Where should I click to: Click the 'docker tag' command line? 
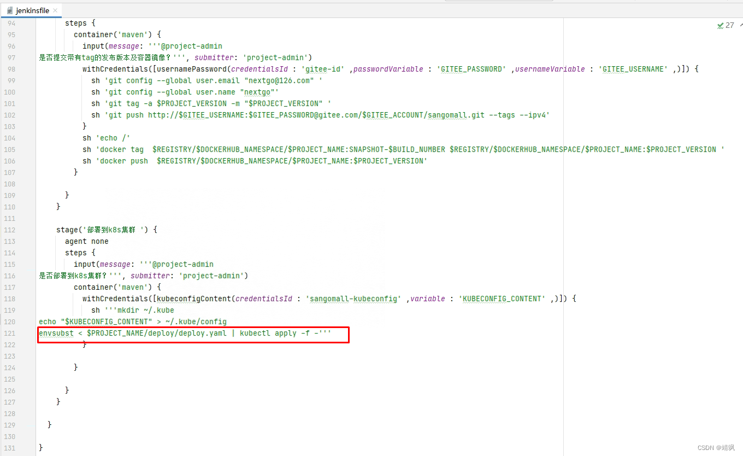(x=404, y=149)
